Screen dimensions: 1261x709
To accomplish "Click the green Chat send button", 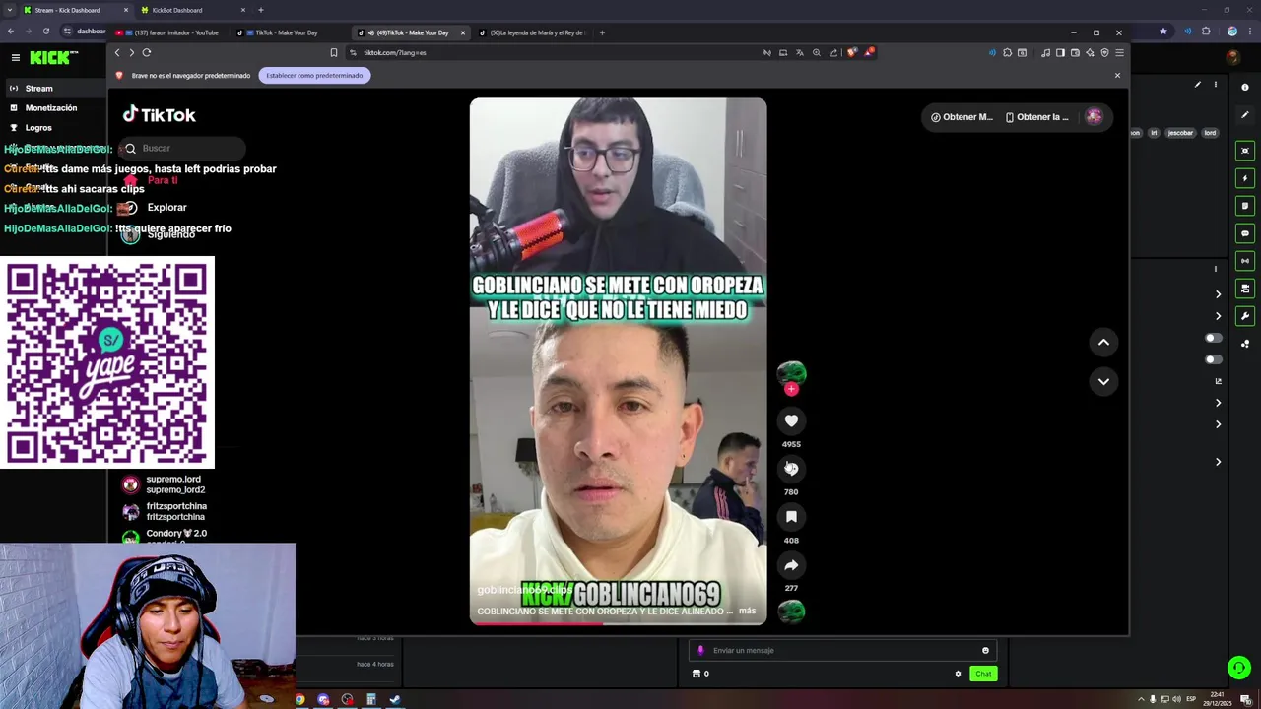I will [983, 674].
